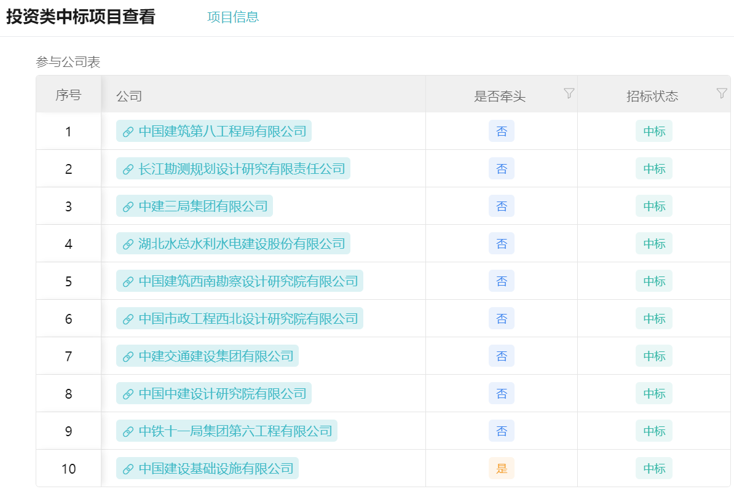The height and width of the screenshot is (489, 734).
Task: Click the filter icon in 是否牵头 header
Action: [569, 93]
